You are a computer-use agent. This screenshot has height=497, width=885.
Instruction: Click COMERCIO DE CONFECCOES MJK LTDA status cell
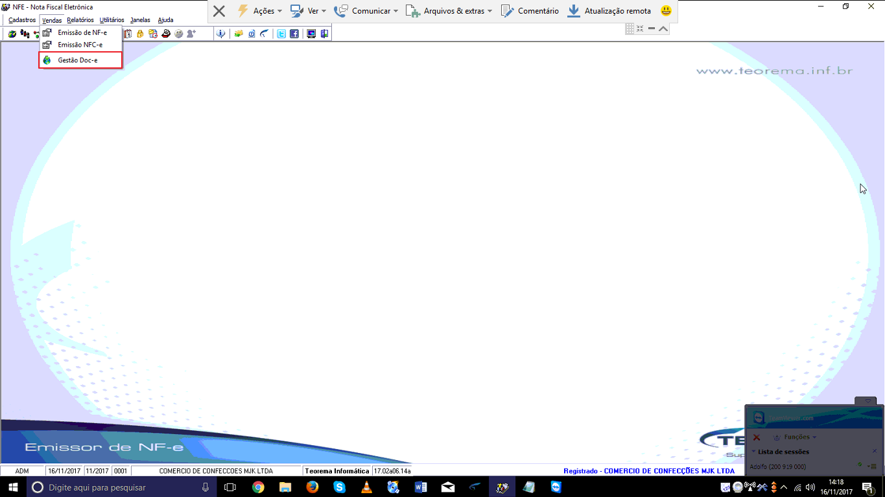216,471
